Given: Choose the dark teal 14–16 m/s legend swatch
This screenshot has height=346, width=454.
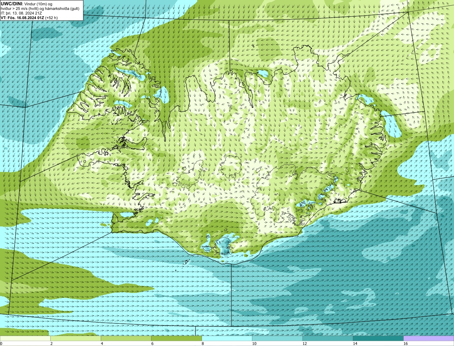Looking at the screenshot, I should (378, 339).
